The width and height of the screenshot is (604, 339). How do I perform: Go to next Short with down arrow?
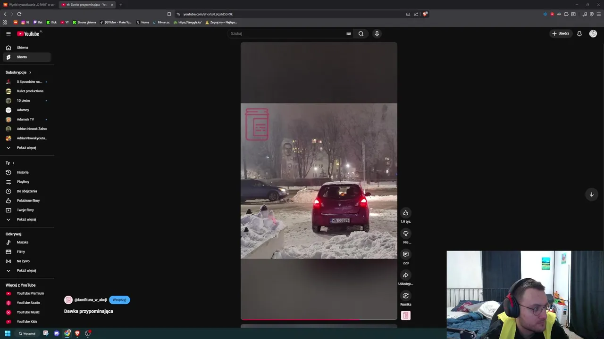pos(591,194)
